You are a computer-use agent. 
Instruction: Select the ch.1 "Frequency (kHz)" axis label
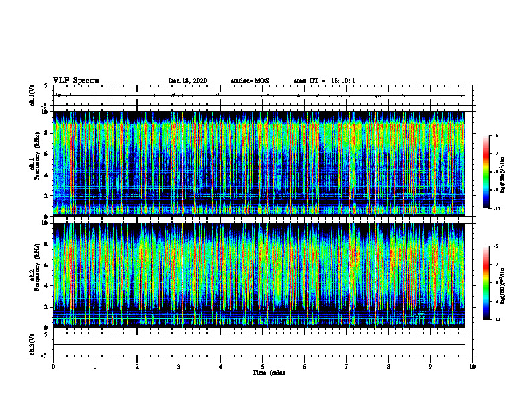(x=36, y=156)
